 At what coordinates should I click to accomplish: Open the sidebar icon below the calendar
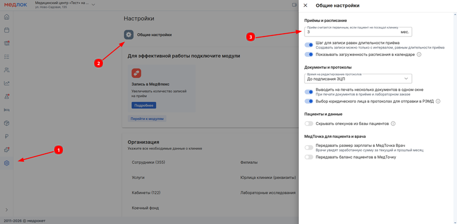click(6, 43)
